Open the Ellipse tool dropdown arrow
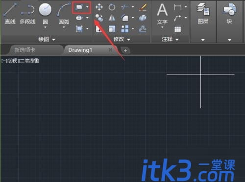245x182 pixels. [87, 18]
